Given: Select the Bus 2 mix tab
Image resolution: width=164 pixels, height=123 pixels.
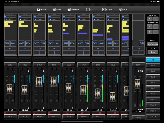Looking at the screenshot, I should pos(153,71).
